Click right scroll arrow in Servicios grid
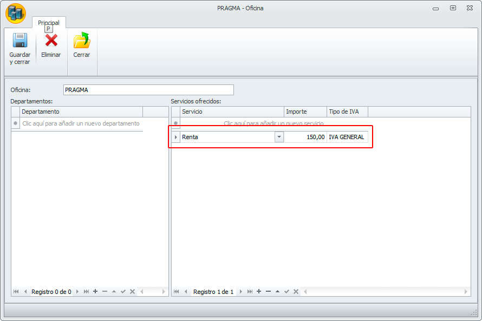This screenshot has height=321, width=482. 466,292
